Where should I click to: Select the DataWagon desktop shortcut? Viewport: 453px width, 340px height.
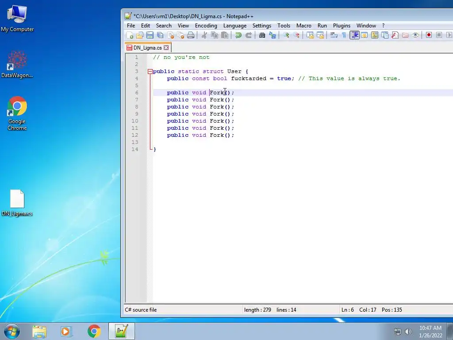(x=17, y=64)
